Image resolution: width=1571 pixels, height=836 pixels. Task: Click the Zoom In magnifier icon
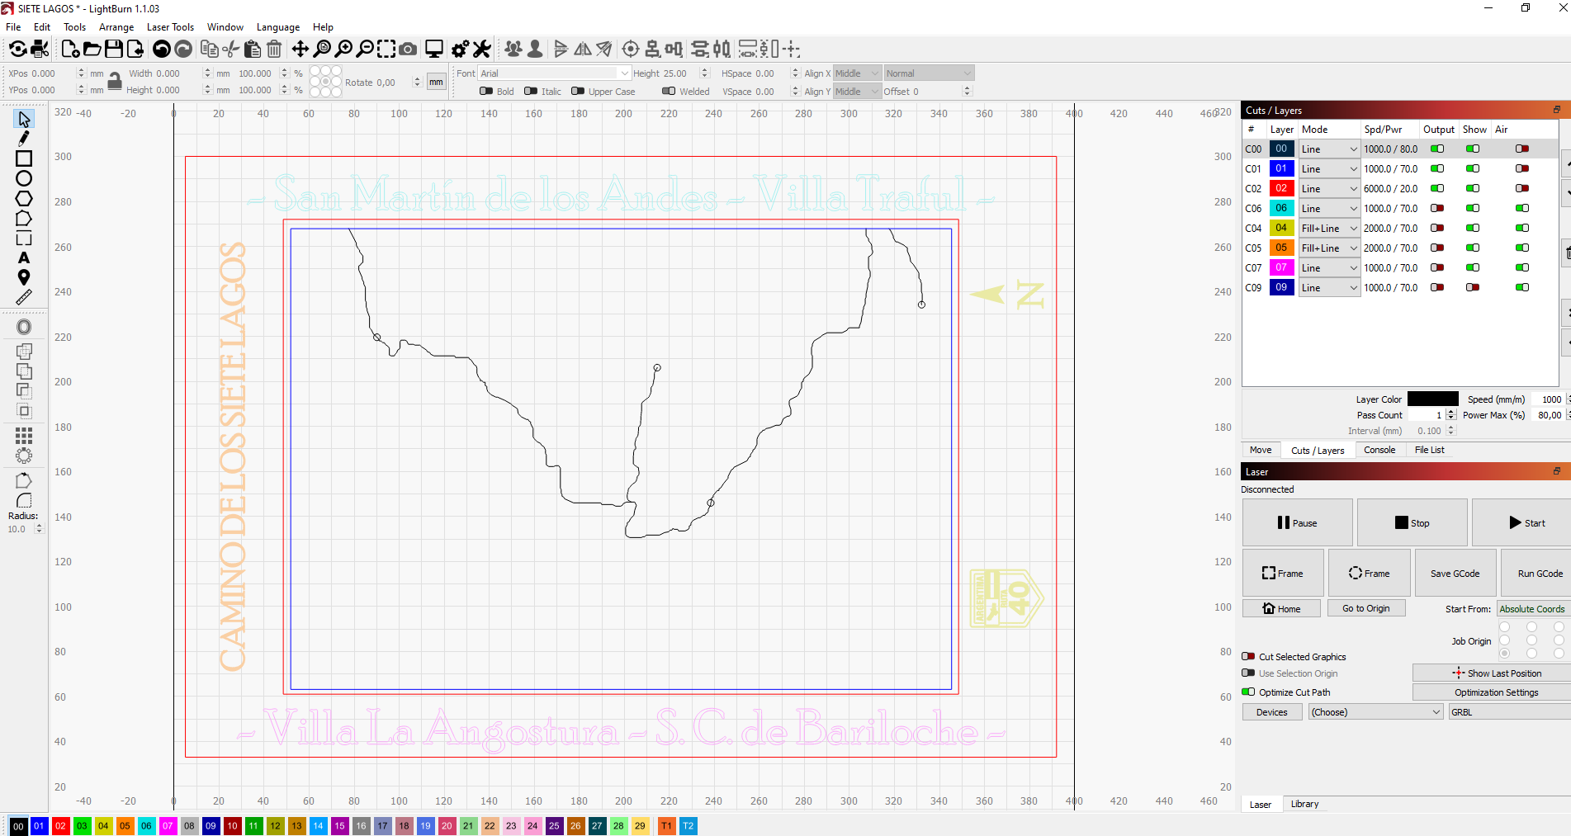[x=343, y=49]
